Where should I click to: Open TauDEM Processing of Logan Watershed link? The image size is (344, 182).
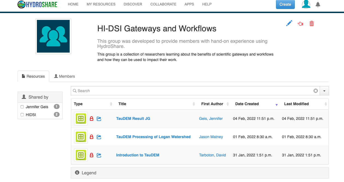pyautogui.click(x=153, y=137)
